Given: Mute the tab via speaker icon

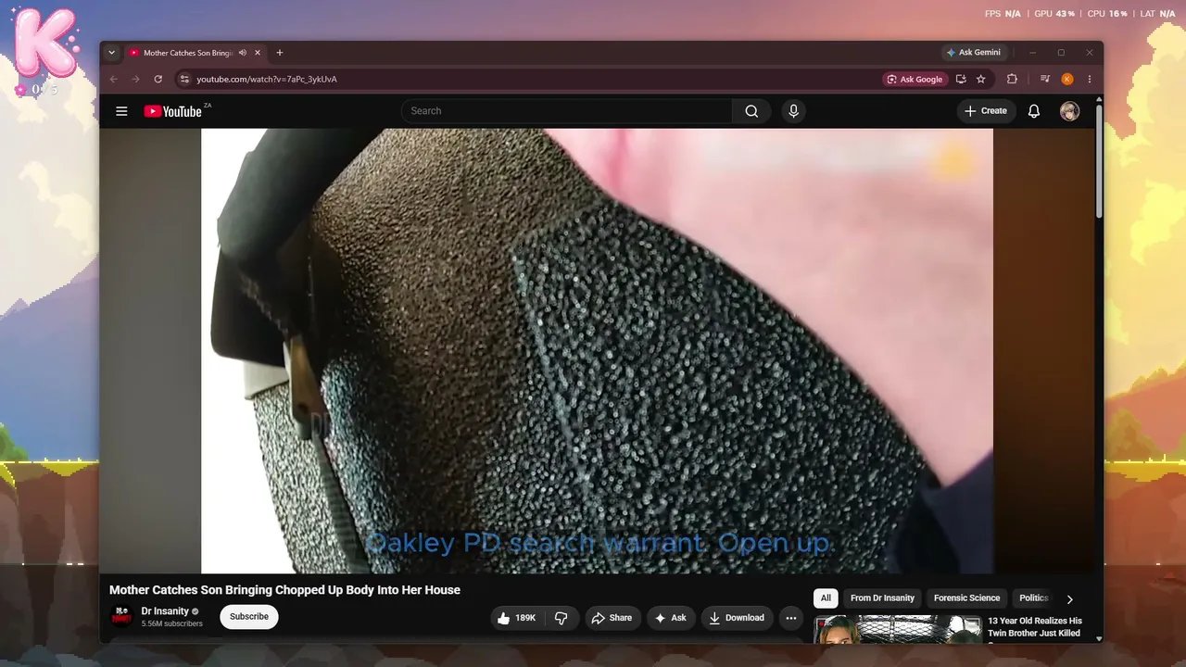Looking at the screenshot, I should [x=242, y=53].
